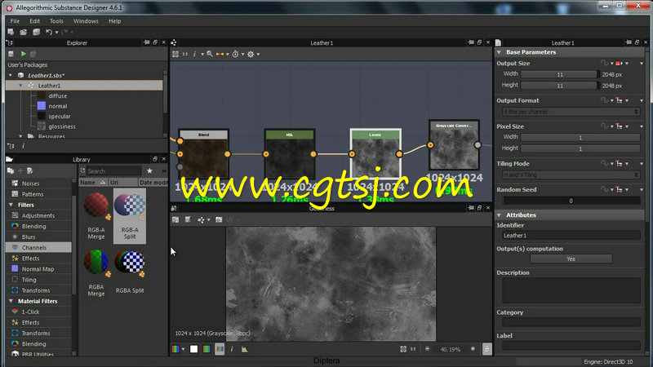
Task: Click the open package icon in main toolbar
Action: coord(24,32)
